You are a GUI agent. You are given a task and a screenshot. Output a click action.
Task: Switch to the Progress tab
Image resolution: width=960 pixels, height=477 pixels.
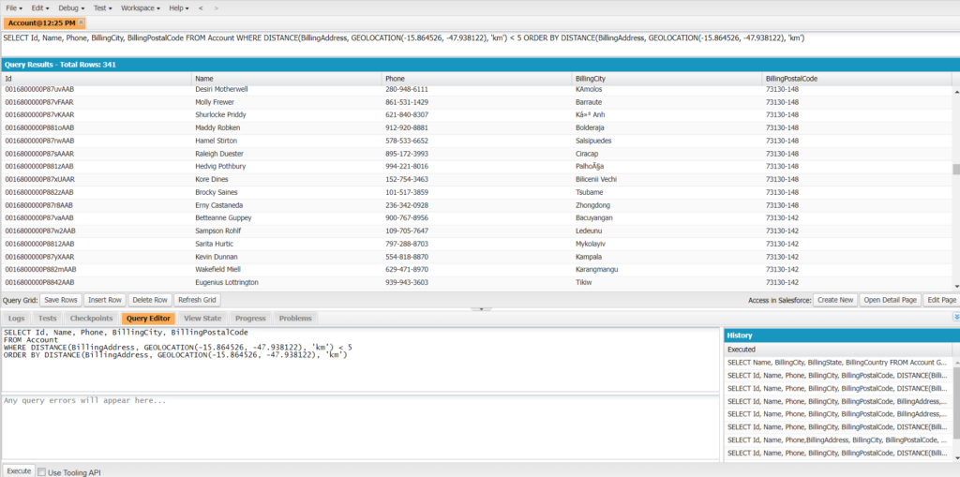coord(250,319)
